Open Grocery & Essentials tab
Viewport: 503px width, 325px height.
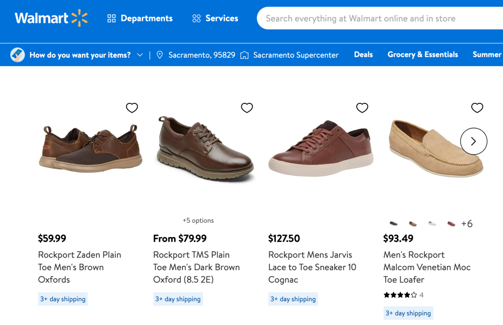[x=422, y=54]
